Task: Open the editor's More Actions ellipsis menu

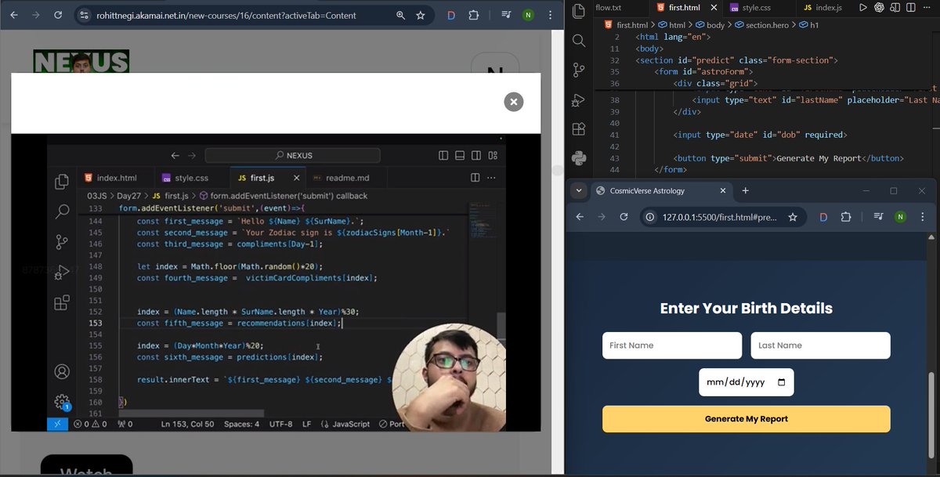Action: coord(927,7)
